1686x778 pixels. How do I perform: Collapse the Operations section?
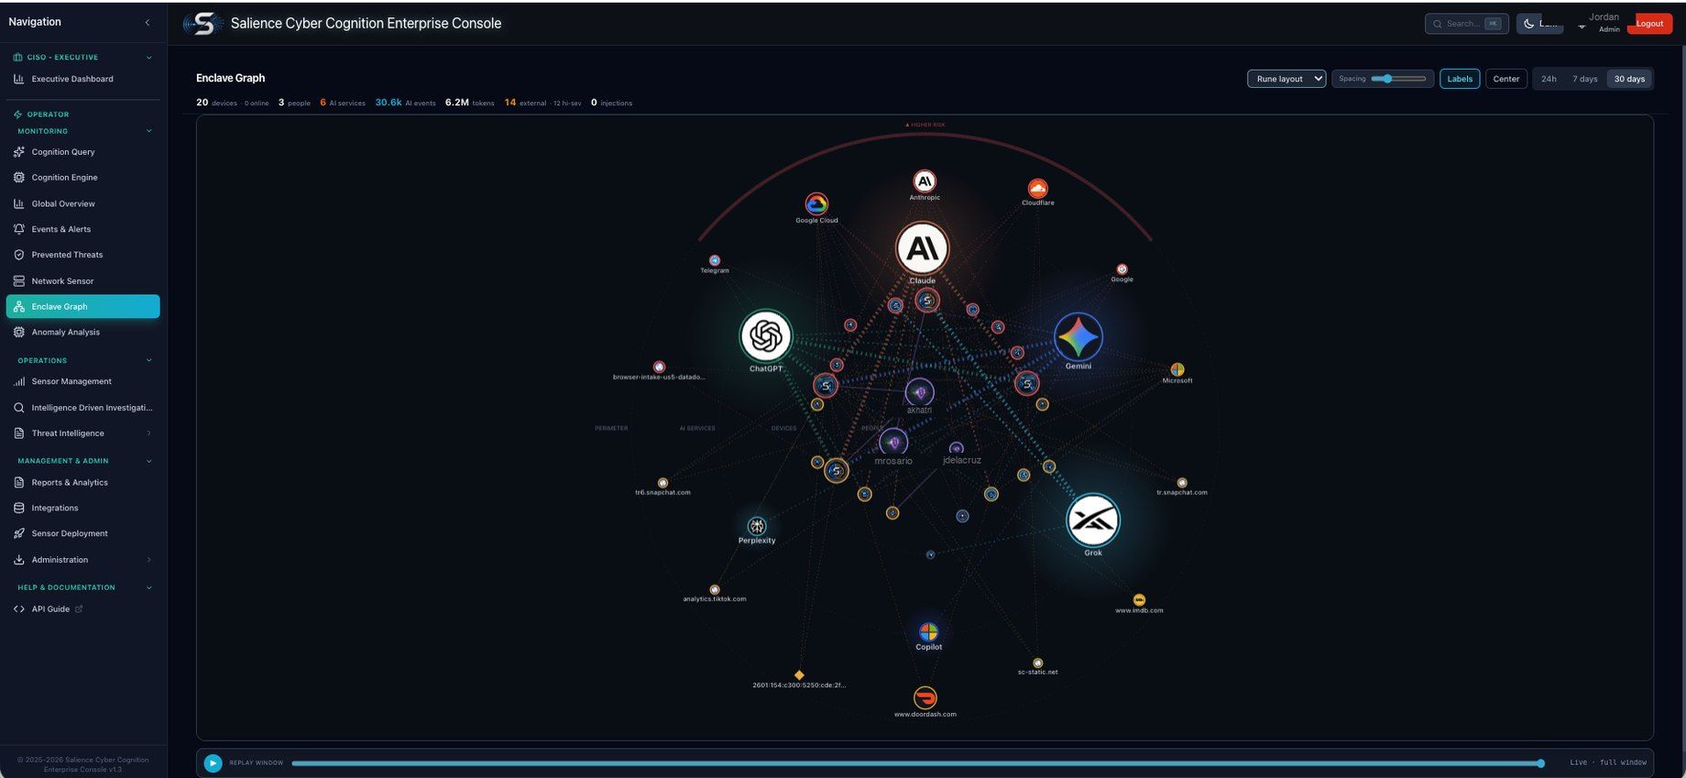(x=149, y=360)
